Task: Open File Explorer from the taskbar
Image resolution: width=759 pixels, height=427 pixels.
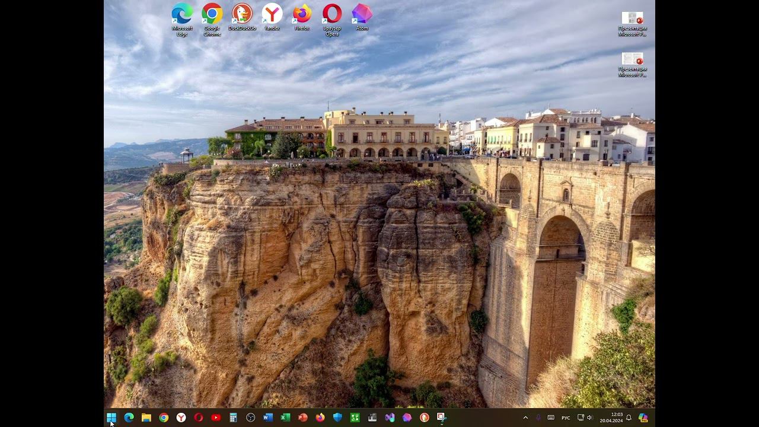Action: point(146,418)
